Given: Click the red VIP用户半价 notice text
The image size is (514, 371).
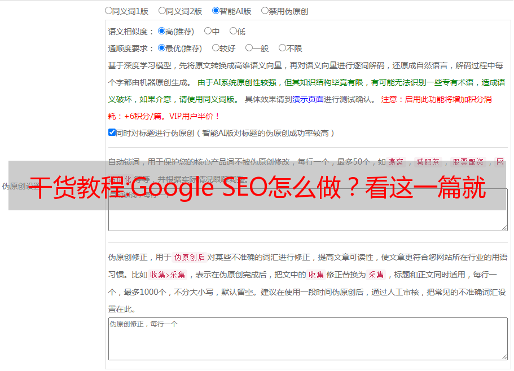Looking at the screenshot, I should click(x=195, y=116).
